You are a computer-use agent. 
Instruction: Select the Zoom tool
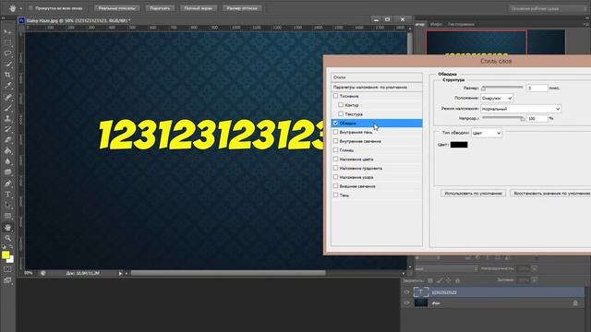click(7, 238)
